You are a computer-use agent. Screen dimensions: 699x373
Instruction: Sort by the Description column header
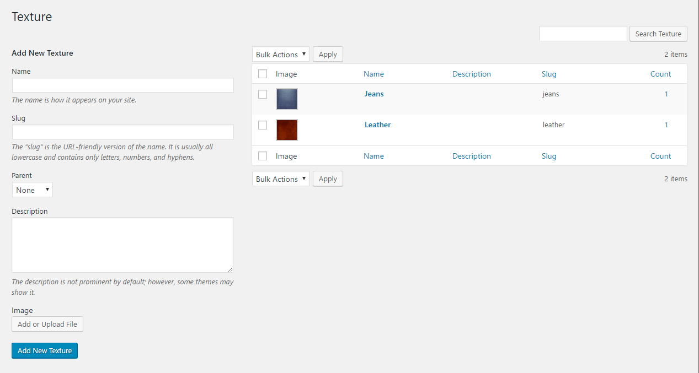[471, 74]
